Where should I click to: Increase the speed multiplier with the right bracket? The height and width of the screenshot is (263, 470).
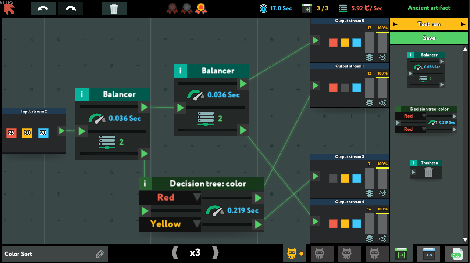click(x=216, y=253)
